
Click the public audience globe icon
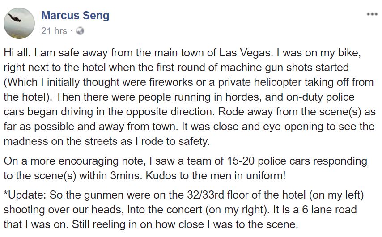point(80,31)
